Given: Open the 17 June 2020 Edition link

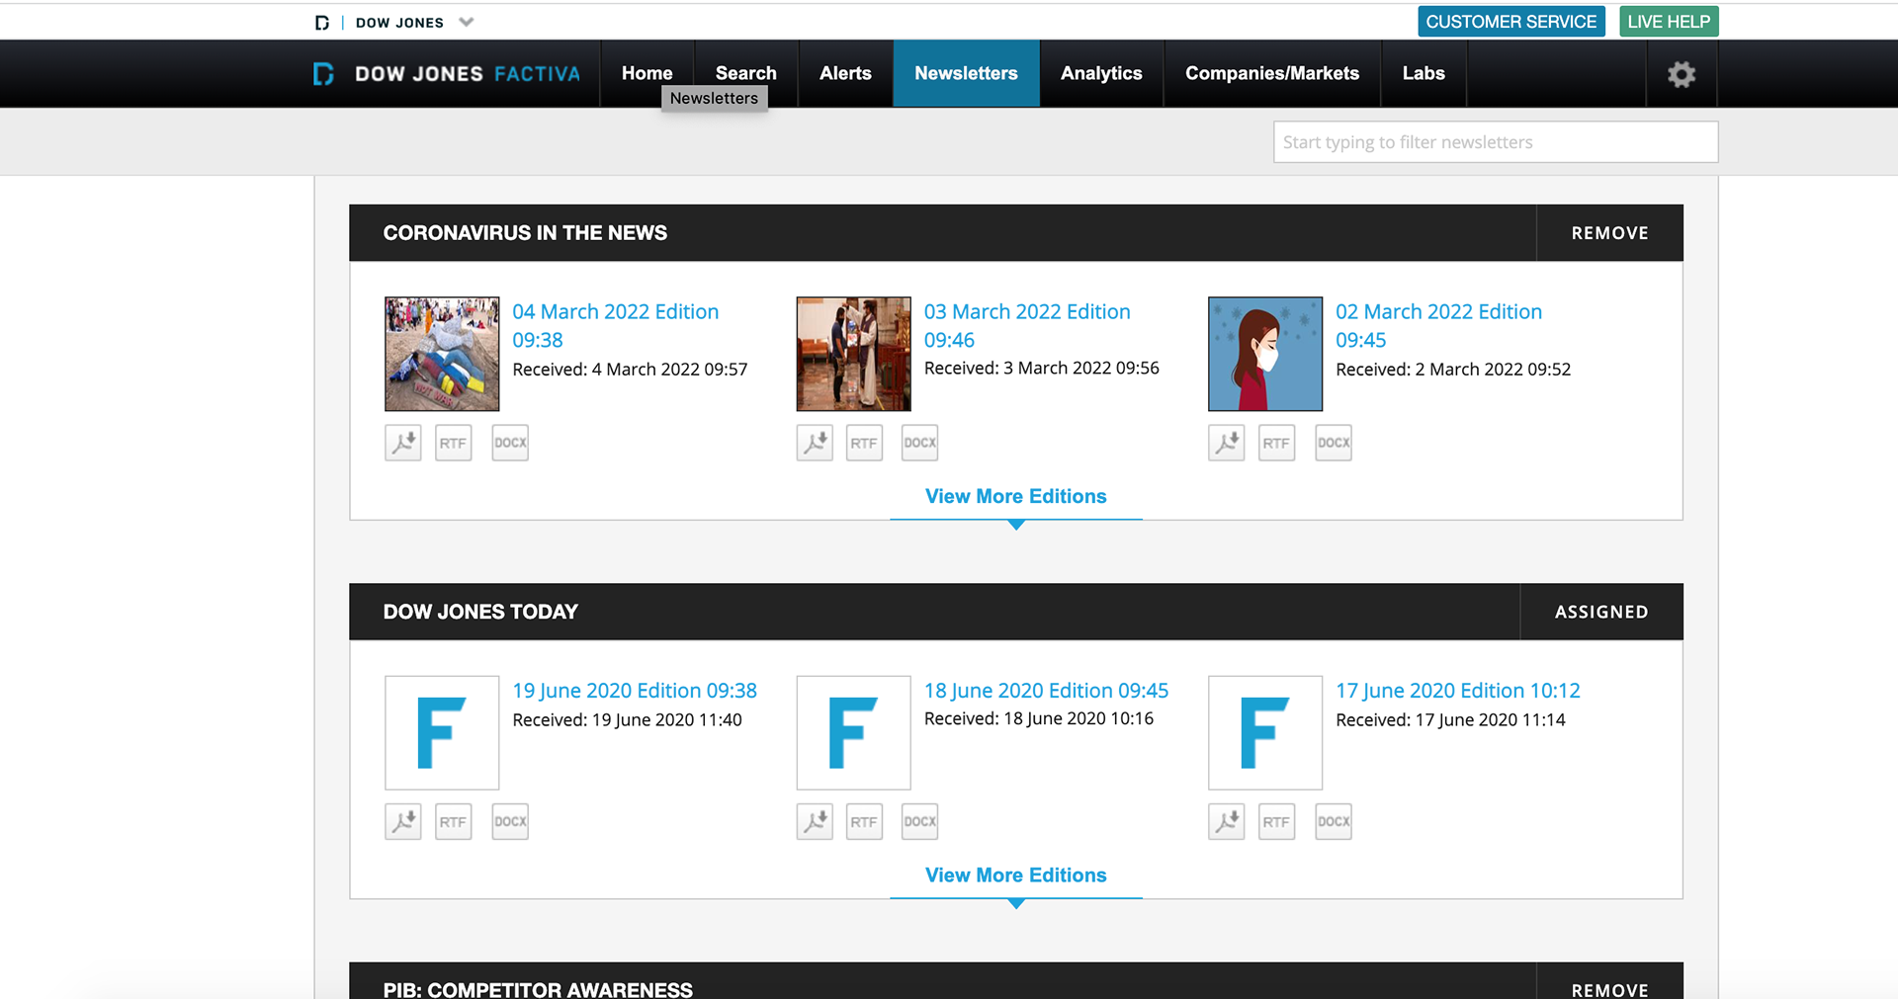Looking at the screenshot, I should (1458, 691).
